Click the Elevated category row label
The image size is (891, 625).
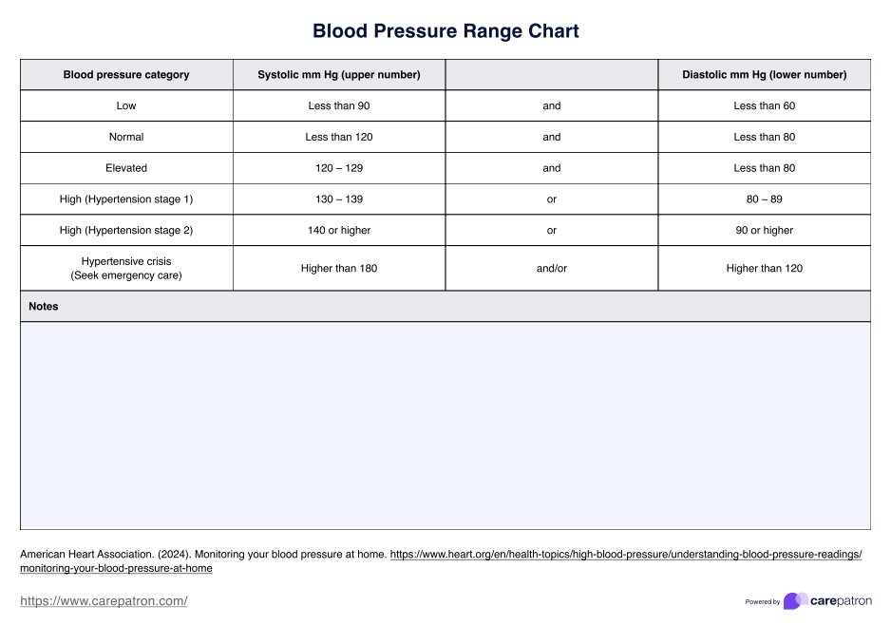click(126, 168)
